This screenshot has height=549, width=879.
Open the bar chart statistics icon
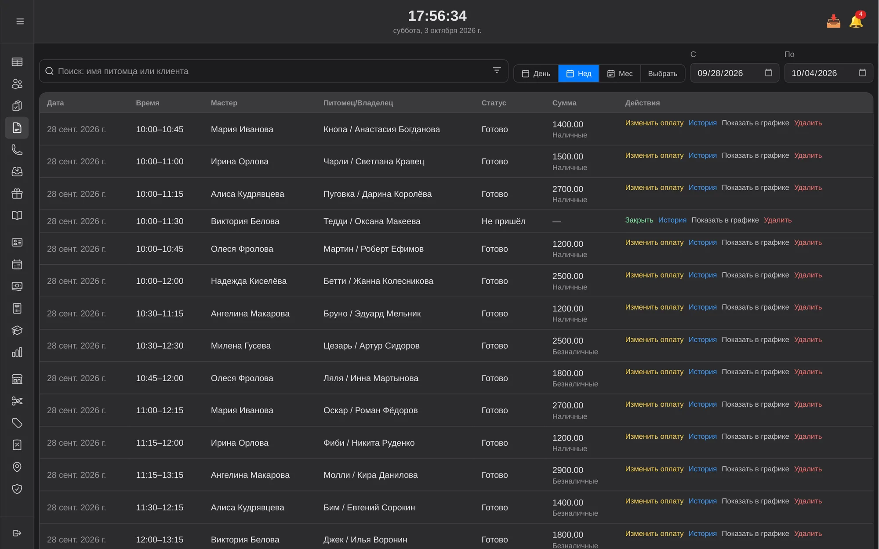point(17,353)
